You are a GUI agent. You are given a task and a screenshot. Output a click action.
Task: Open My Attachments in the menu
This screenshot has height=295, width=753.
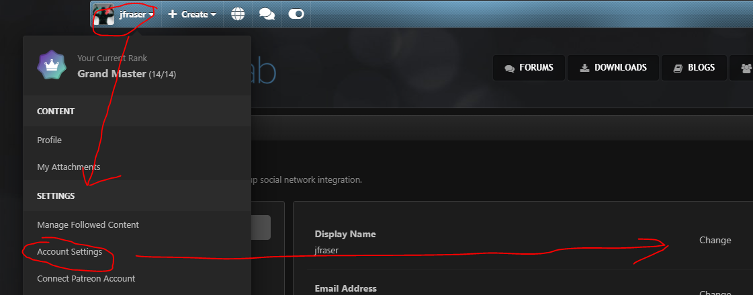pos(69,167)
